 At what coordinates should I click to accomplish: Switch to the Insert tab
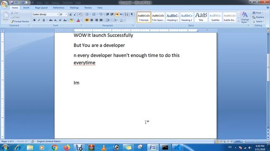pos(26,8)
